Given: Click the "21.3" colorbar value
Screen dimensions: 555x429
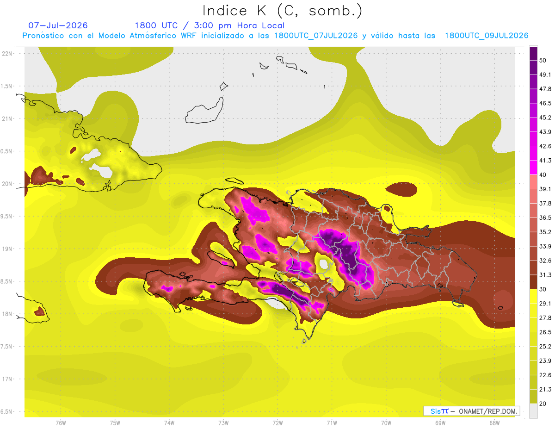Looking at the screenshot, I should click(545, 390).
